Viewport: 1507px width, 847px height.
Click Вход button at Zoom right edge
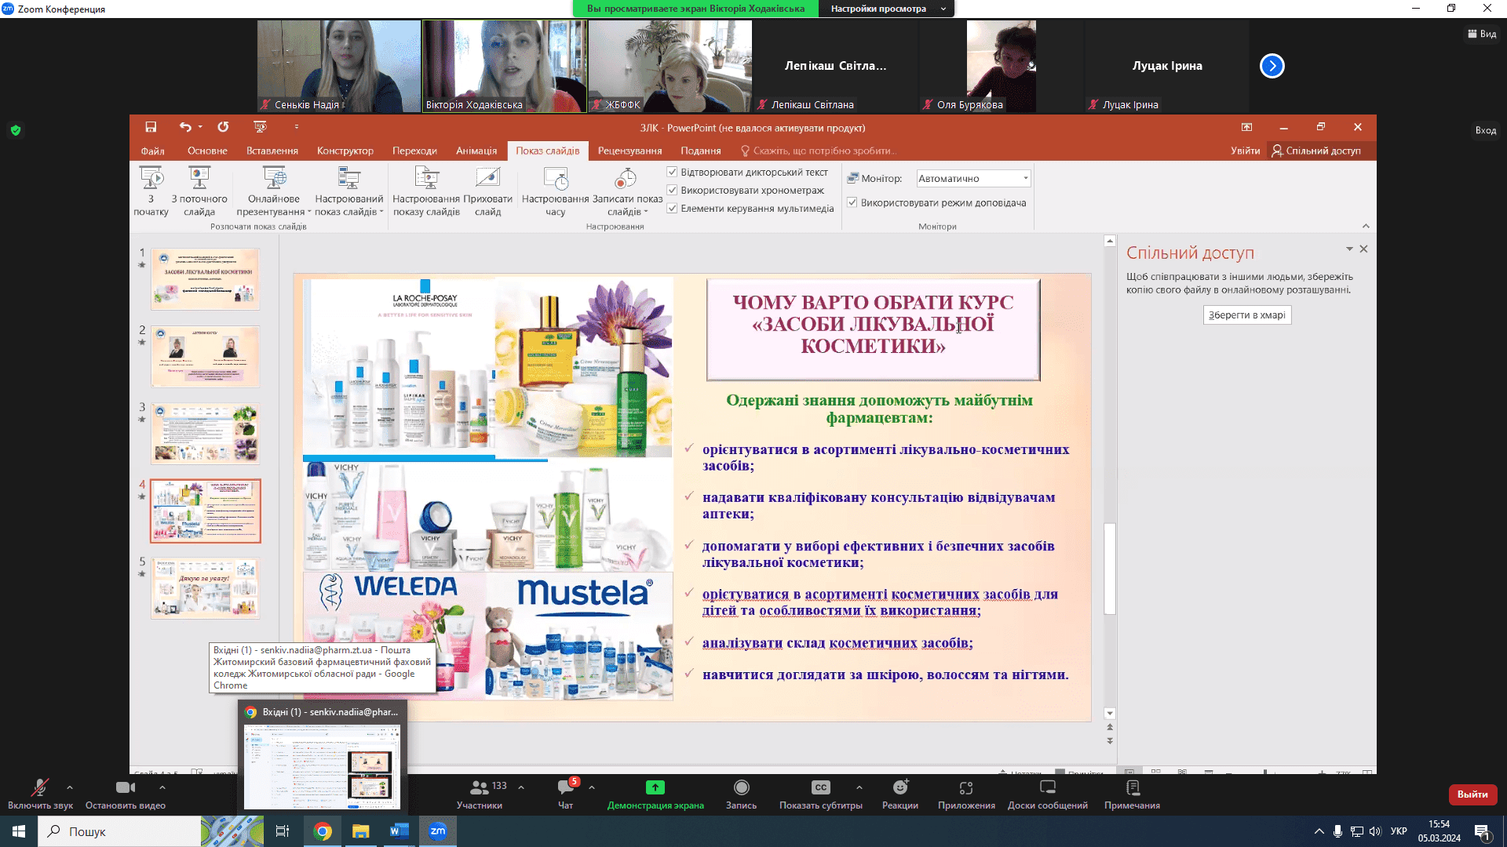click(1486, 130)
